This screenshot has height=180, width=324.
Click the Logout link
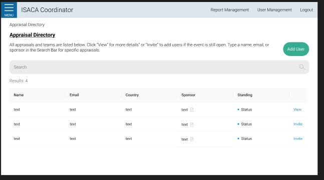pyautogui.click(x=306, y=10)
